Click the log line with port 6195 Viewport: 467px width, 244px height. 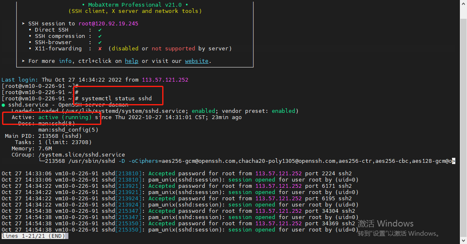[x=177, y=199]
